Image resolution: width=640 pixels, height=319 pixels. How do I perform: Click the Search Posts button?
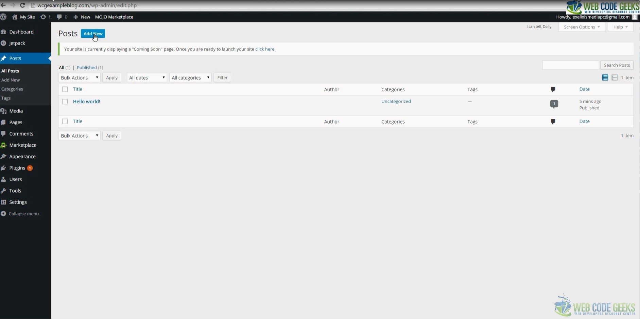pyautogui.click(x=617, y=65)
